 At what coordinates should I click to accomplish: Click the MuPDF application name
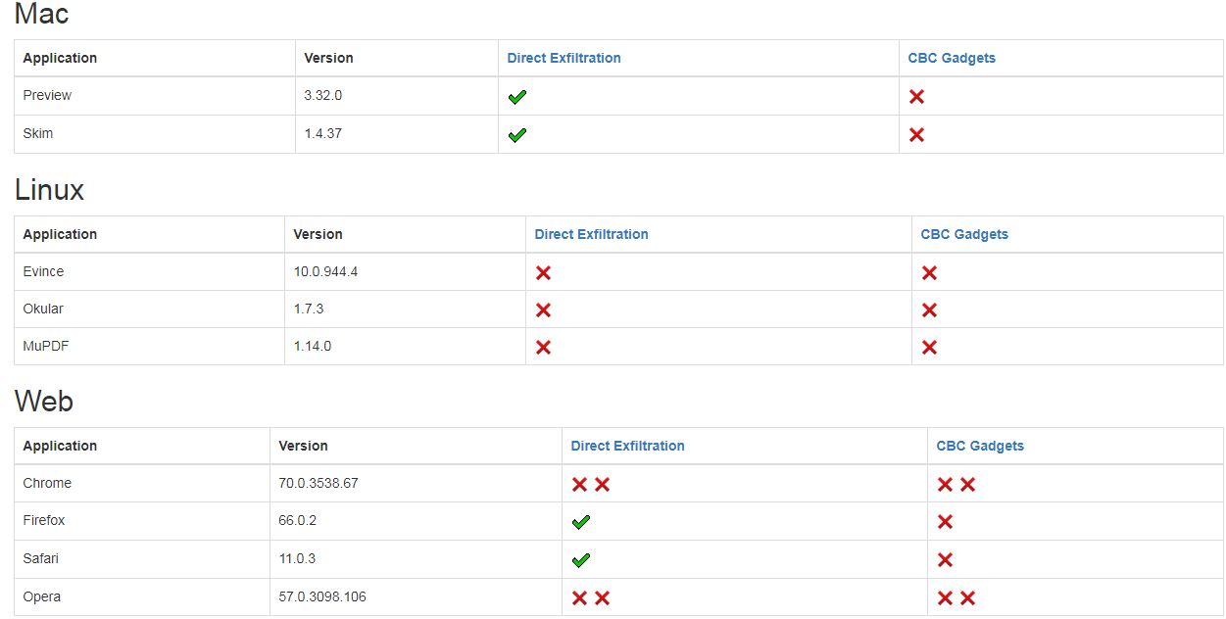44,346
